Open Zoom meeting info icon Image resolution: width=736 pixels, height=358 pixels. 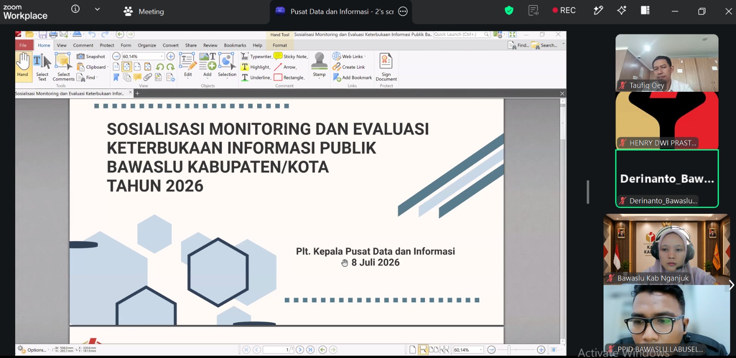pyautogui.click(x=75, y=9)
